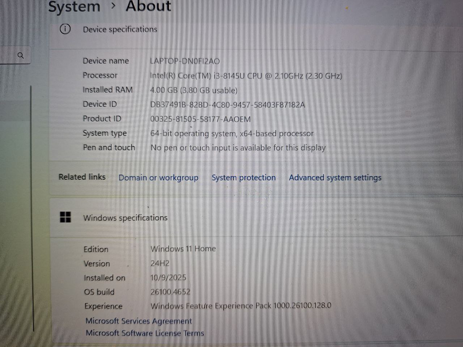View the Microsoft Software License Terms
The width and height of the screenshot is (463, 347).
tap(145, 333)
